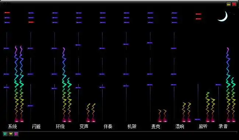239x140 pixels.
Task: Select the 麦克 channel label
Action: pos(156,126)
